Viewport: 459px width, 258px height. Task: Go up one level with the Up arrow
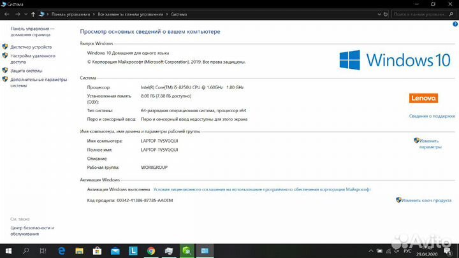point(33,14)
